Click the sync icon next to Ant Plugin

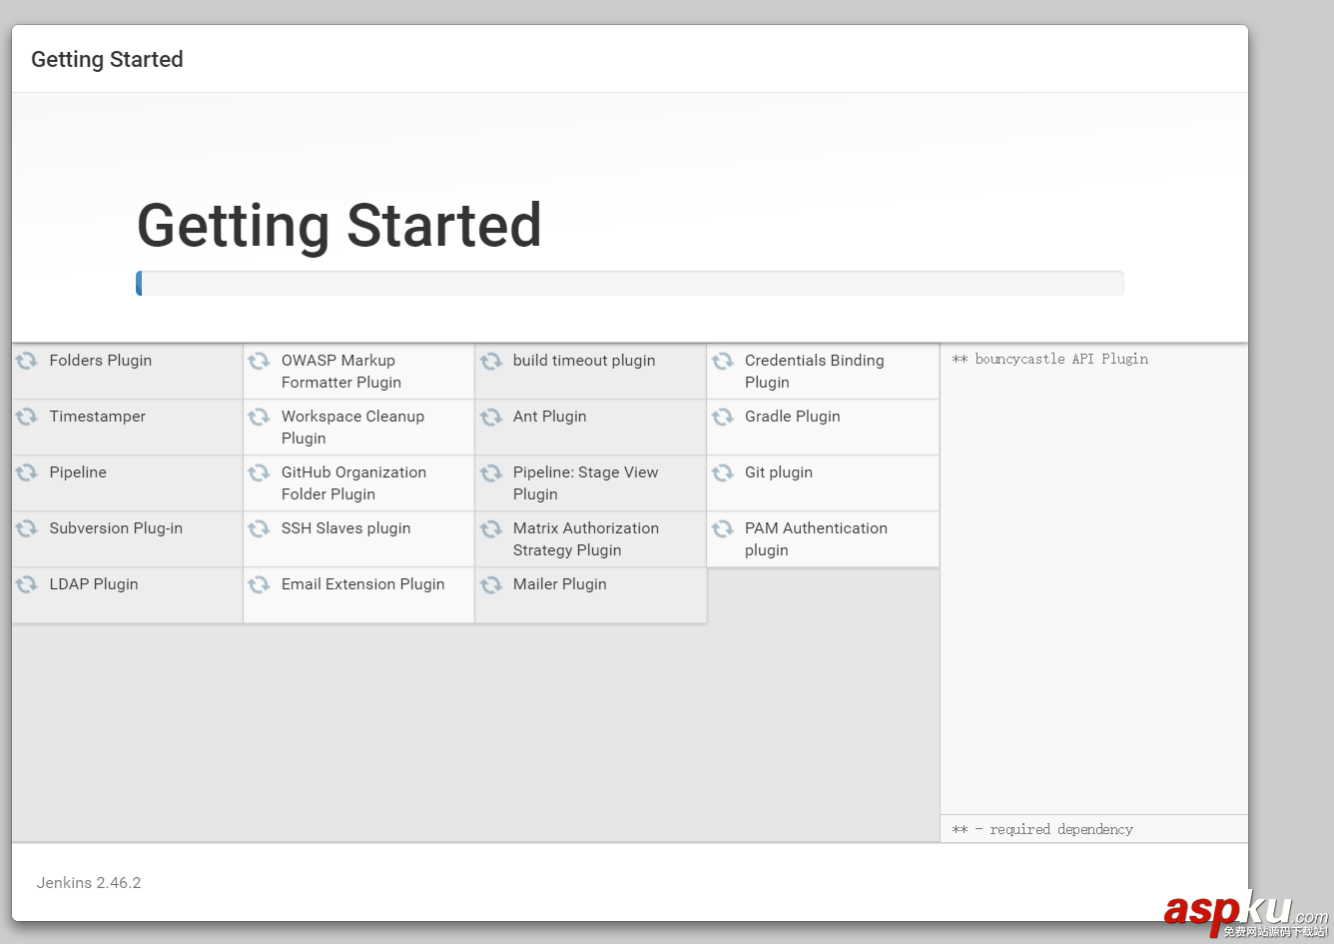click(491, 417)
